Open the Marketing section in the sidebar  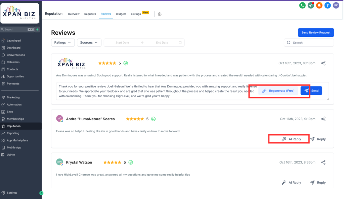point(15,97)
